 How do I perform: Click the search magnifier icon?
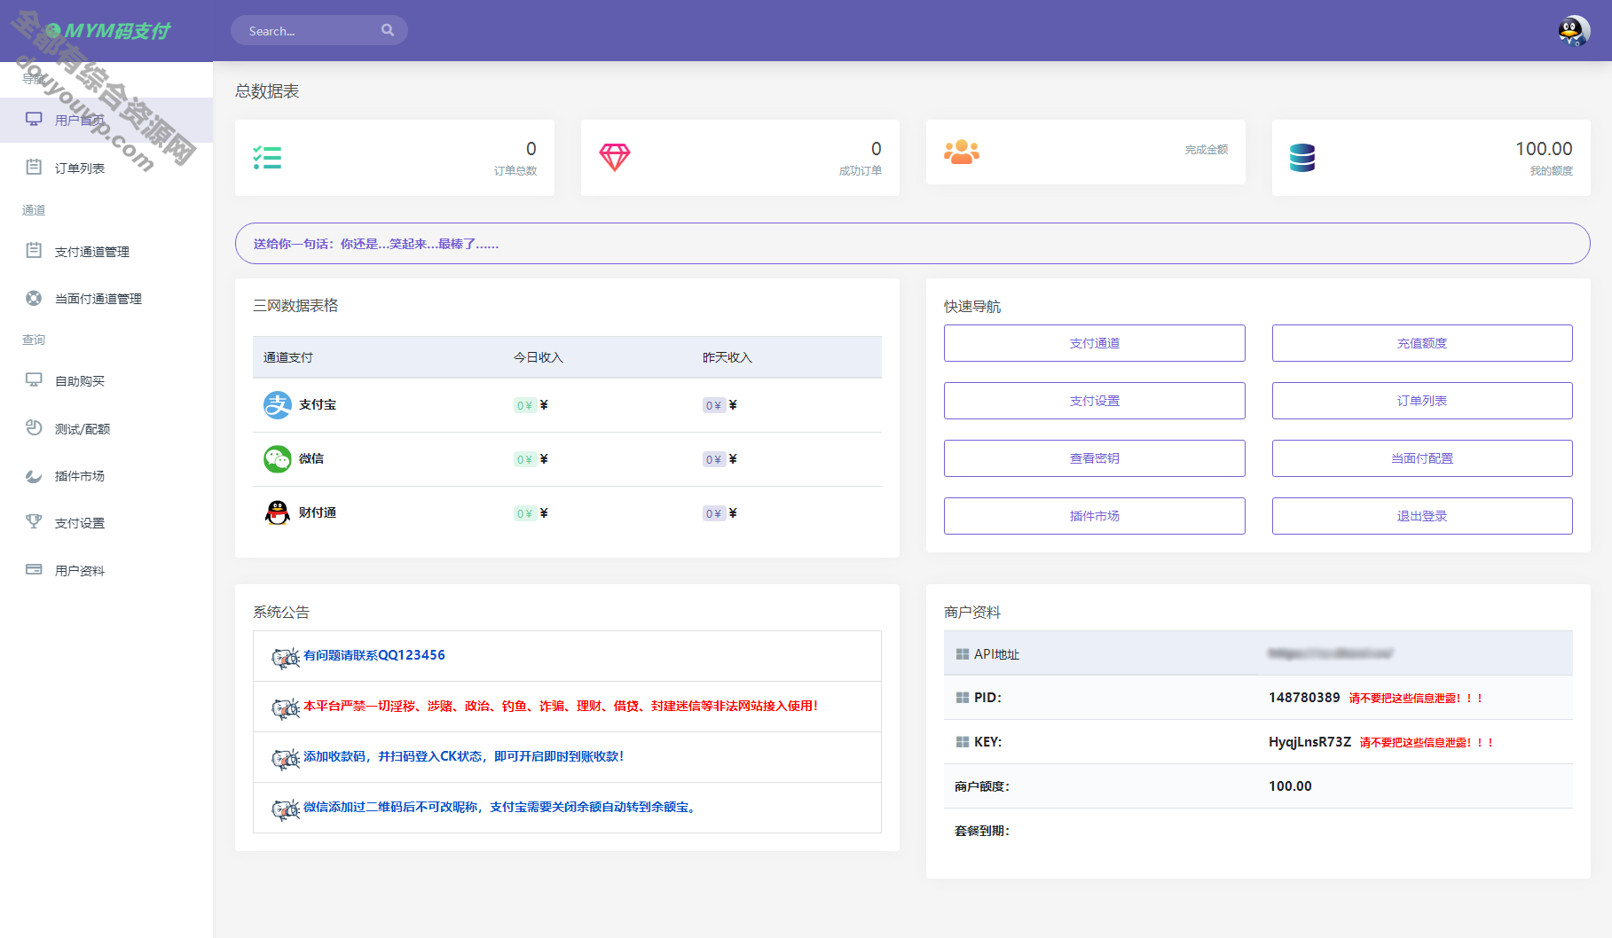[x=388, y=30]
